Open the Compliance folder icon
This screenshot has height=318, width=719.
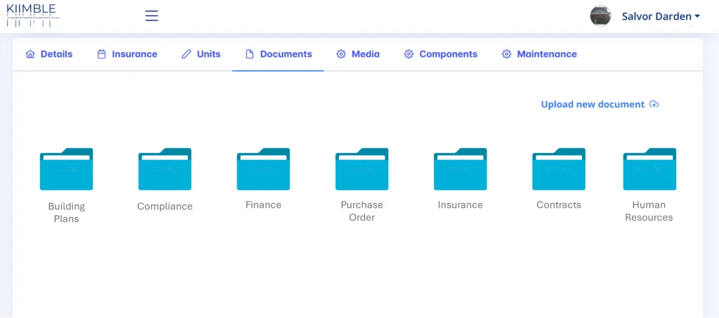click(x=165, y=169)
